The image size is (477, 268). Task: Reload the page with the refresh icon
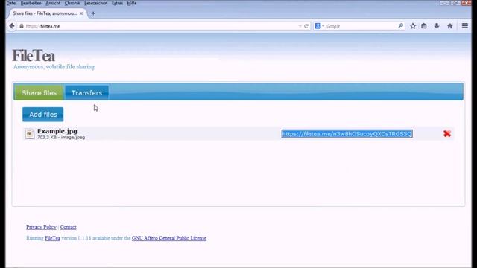(306, 26)
